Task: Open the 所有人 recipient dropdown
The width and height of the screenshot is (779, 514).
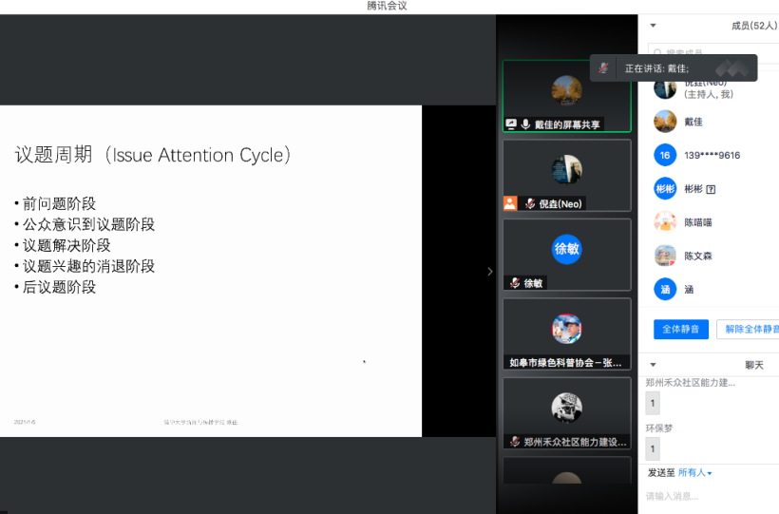Action: coord(695,472)
